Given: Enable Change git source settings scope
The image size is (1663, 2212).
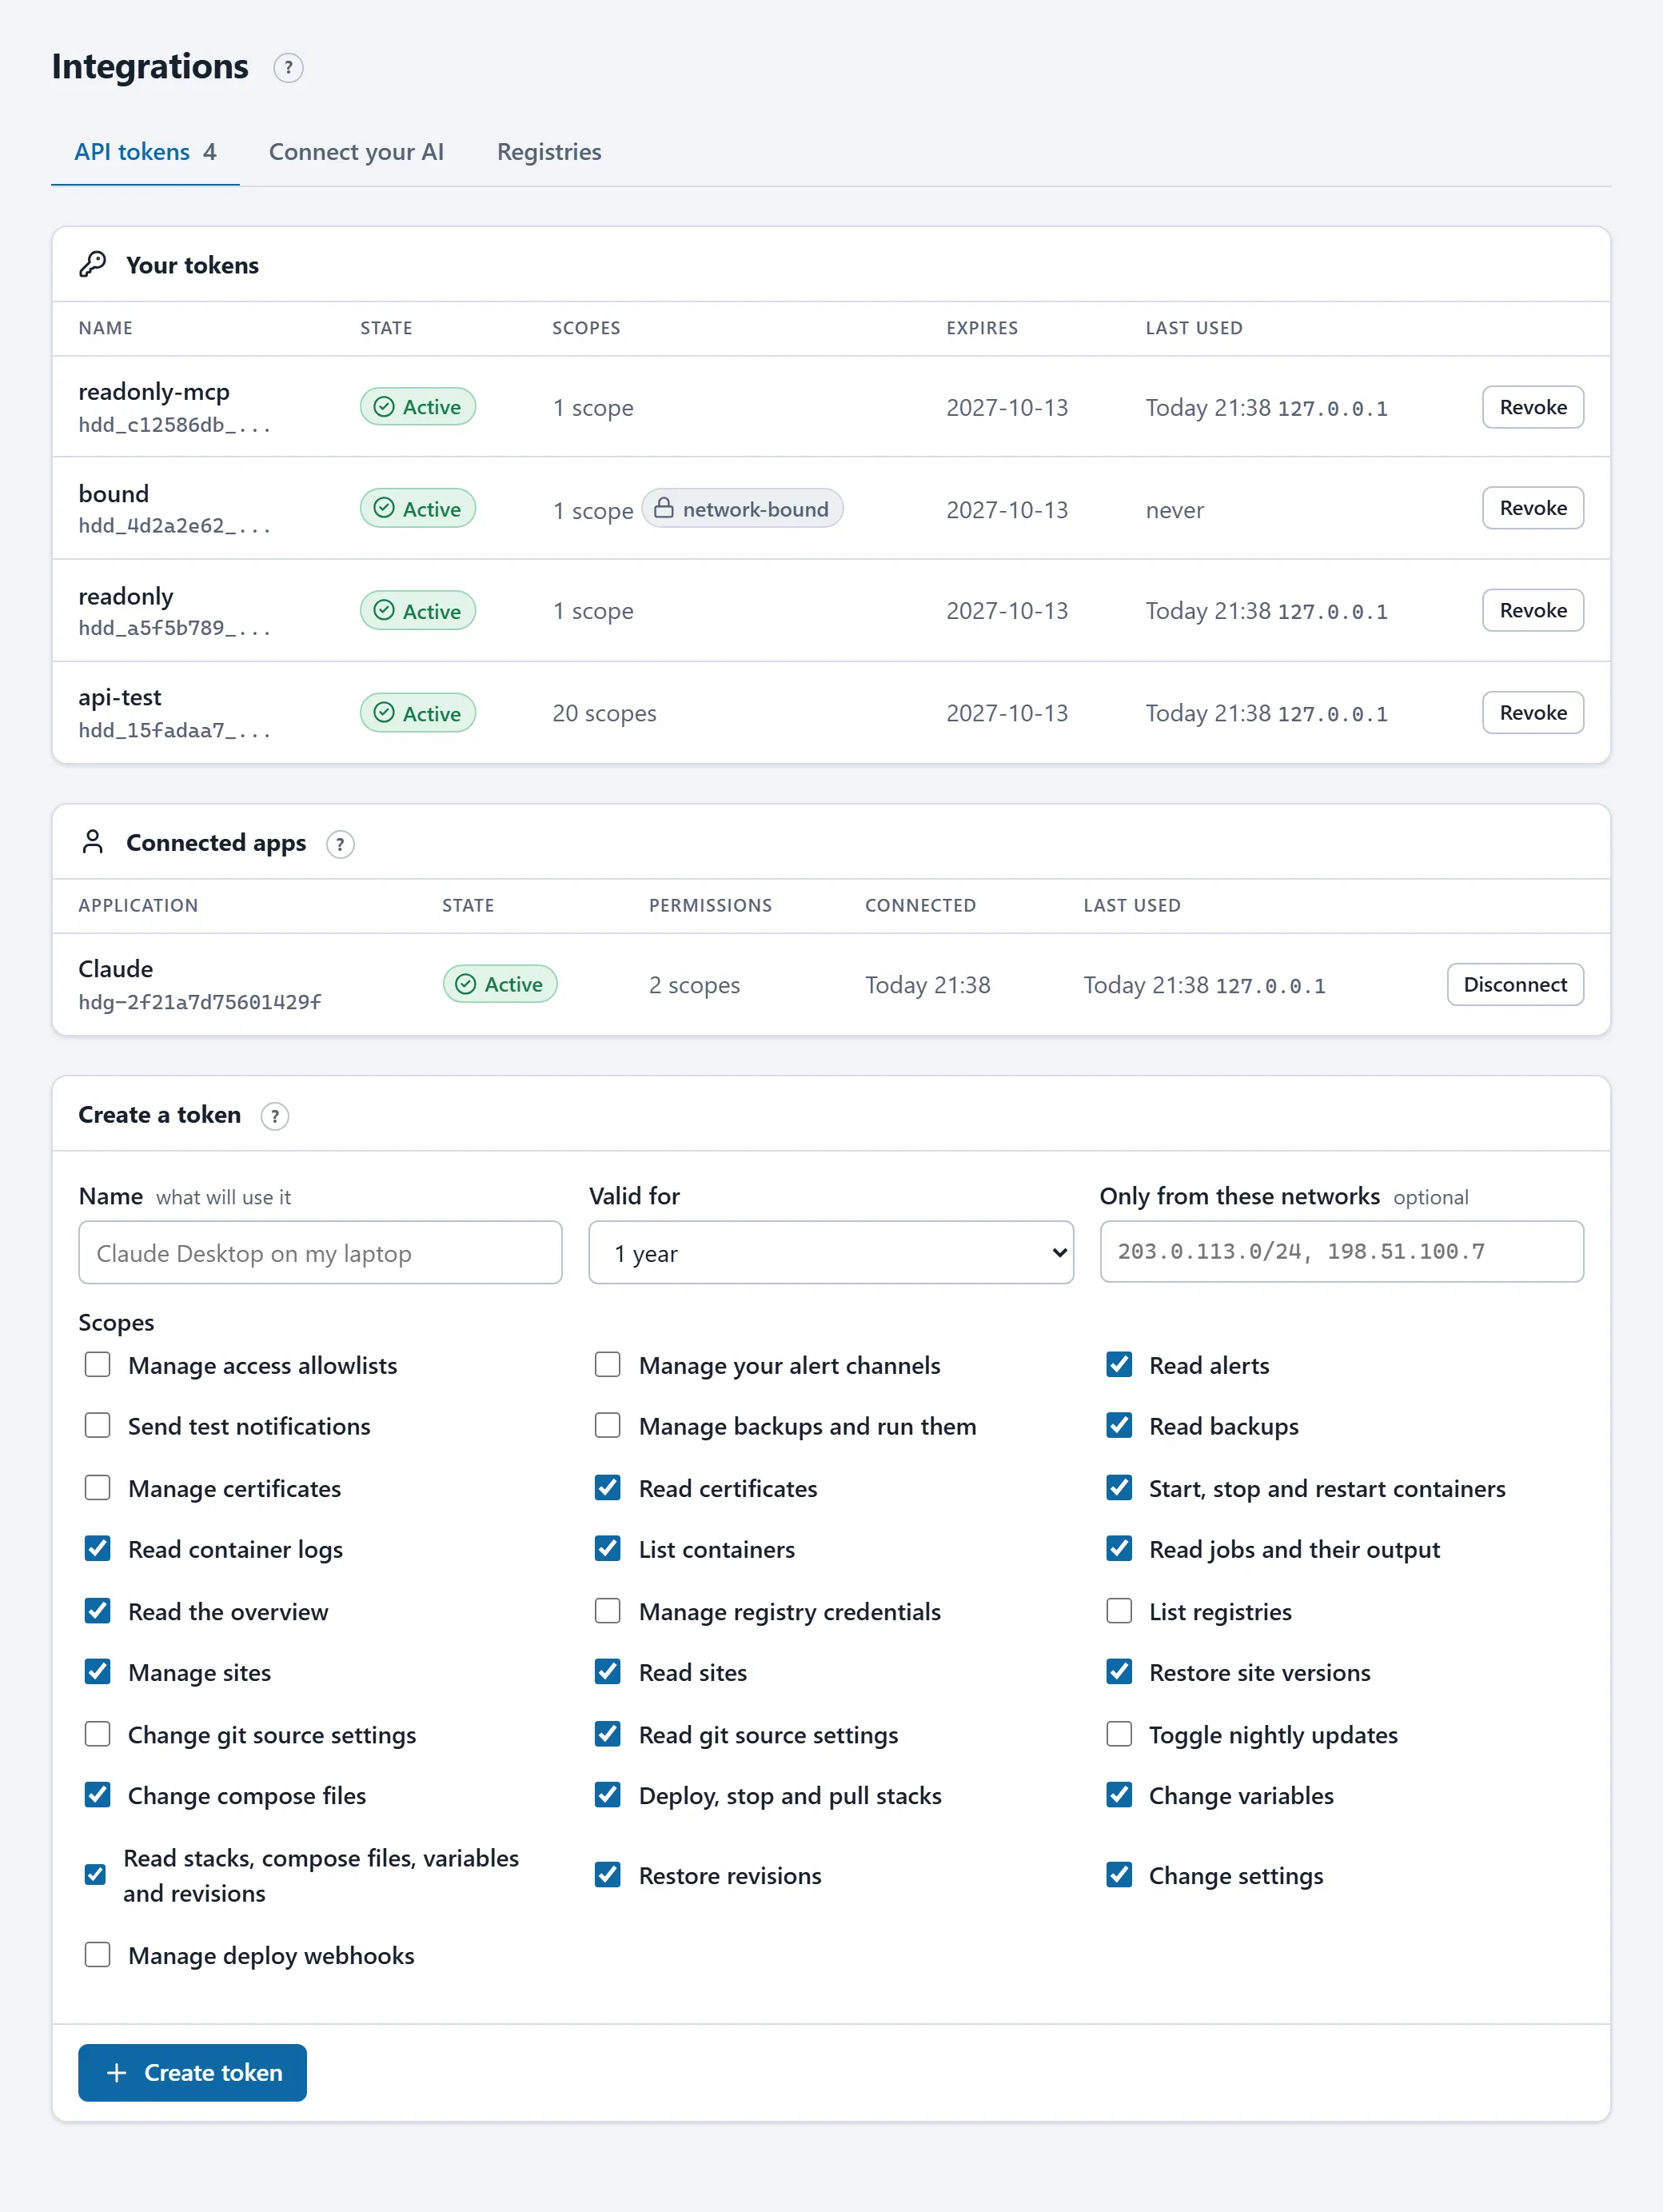Looking at the screenshot, I should 98,1734.
